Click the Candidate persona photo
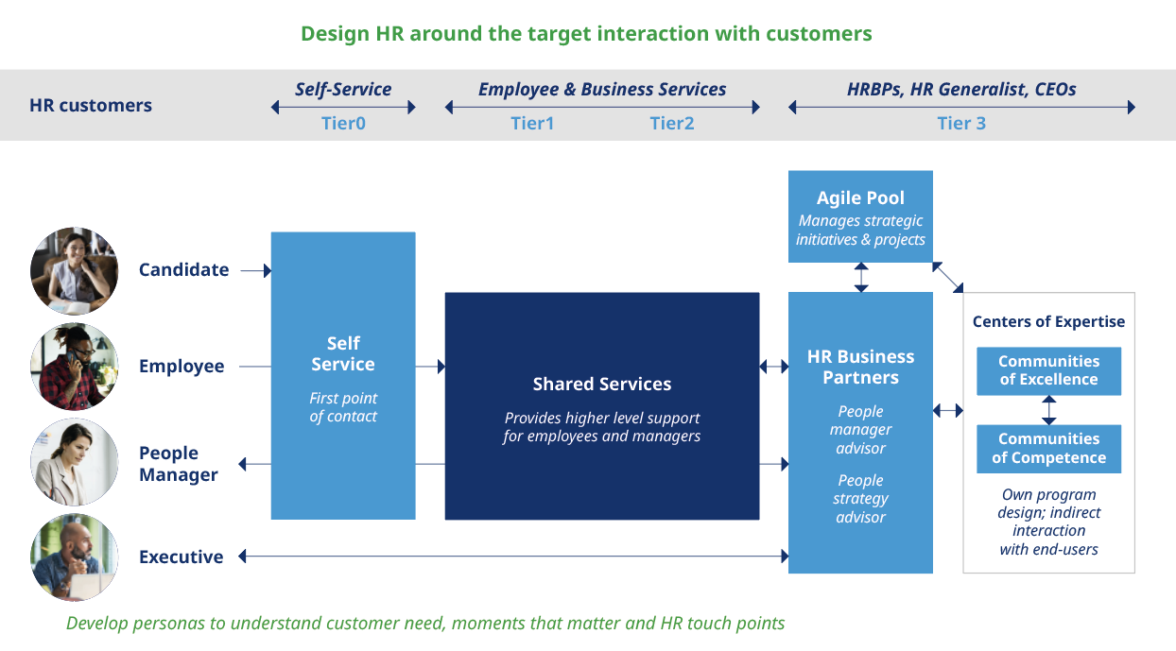 pyautogui.click(x=74, y=270)
